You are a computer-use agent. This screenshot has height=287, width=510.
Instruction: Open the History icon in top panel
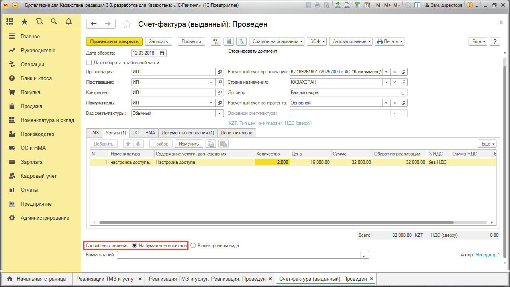coord(39,22)
